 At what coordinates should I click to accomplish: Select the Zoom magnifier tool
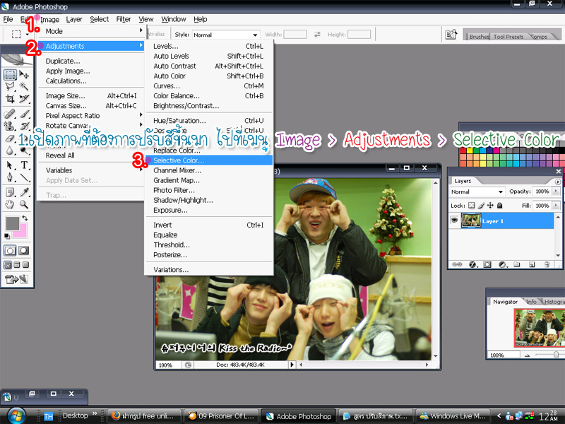coord(24,204)
